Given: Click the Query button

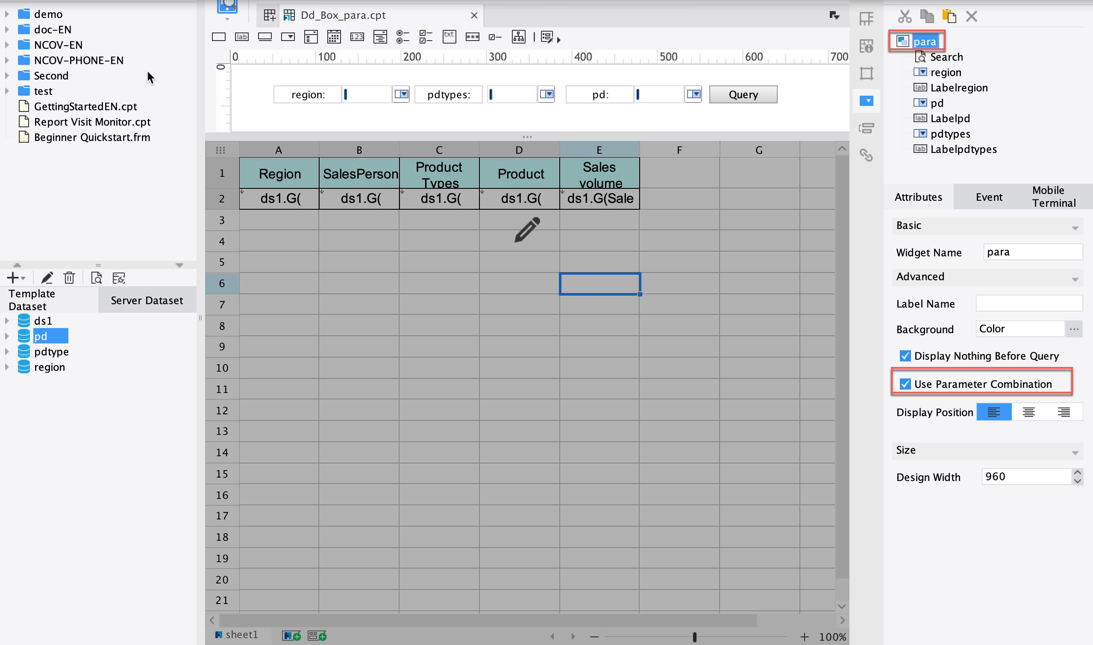Looking at the screenshot, I should coord(743,94).
